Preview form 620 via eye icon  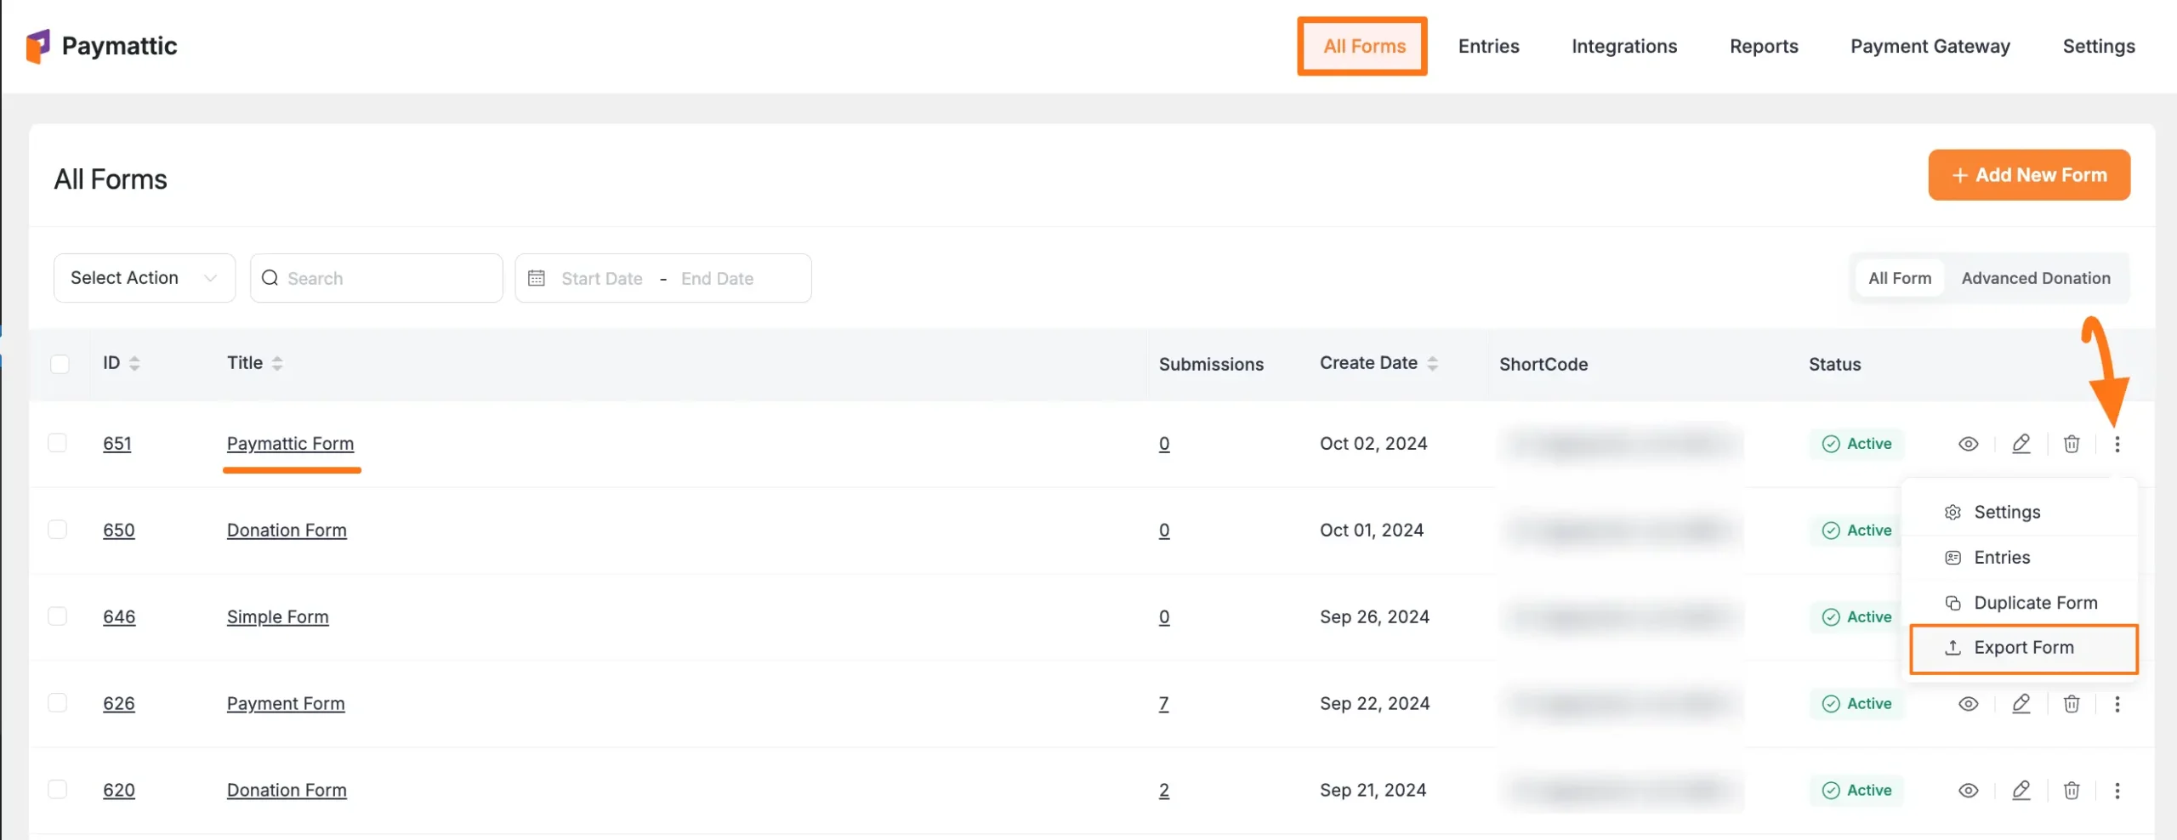(x=1968, y=791)
